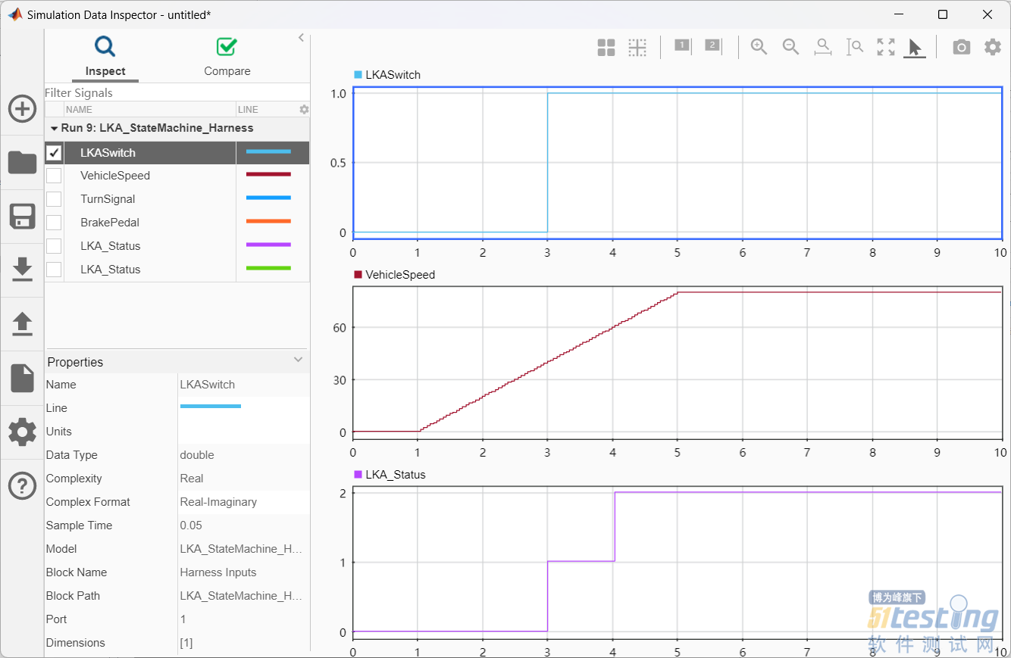Viewport: 1011px width, 658px height.
Task: Select the BrakePedal signal row name
Action: coord(110,223)
